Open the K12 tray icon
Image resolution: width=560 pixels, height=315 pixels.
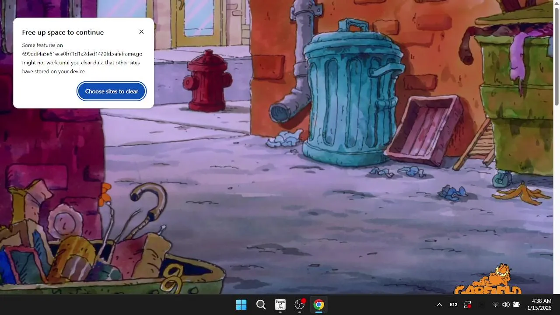coord(453,304)
